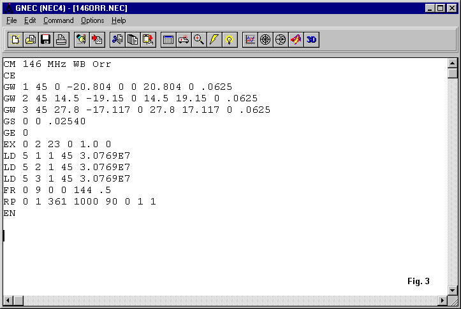Screen dimensions: 461x309
Task: Open the File menu
Action: [x=11, y=20]
